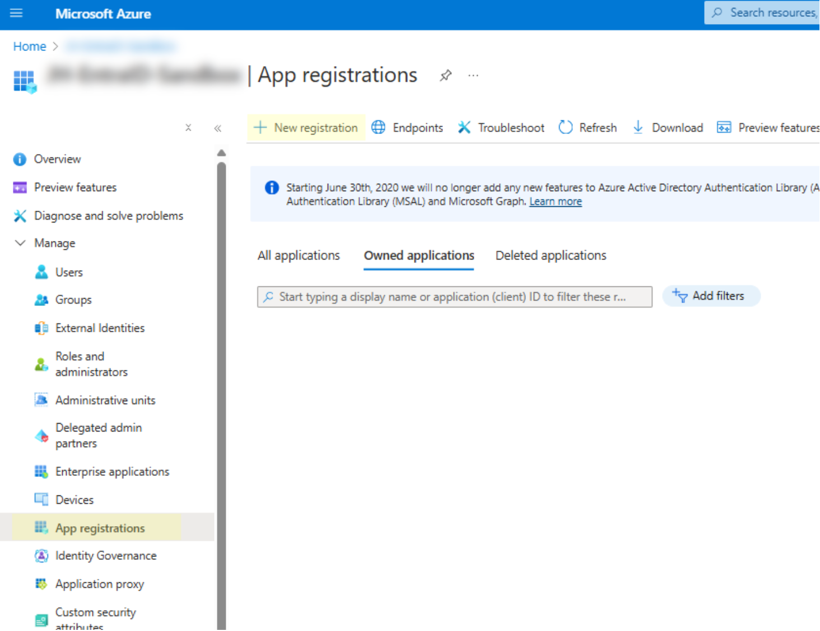820x631 pixels.
Task: Open Endpoints
Action: [407, 128]
